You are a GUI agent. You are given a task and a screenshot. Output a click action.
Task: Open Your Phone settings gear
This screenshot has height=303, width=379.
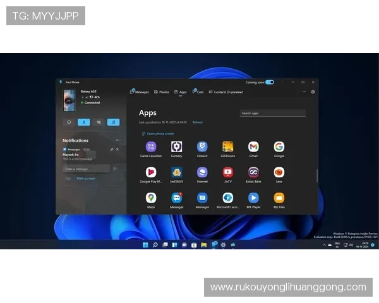tap(313, 92)
